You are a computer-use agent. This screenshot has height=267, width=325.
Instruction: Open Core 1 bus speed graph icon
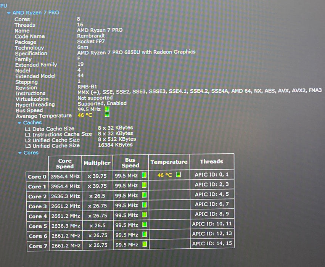click(x=144, y=185)
